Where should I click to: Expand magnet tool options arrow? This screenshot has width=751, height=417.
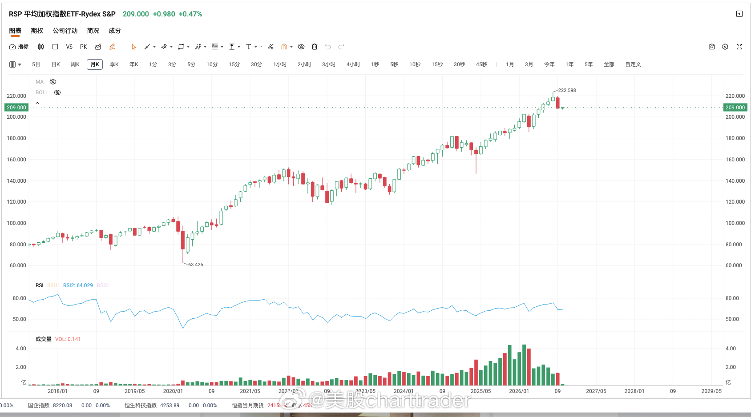pos(291,47)
